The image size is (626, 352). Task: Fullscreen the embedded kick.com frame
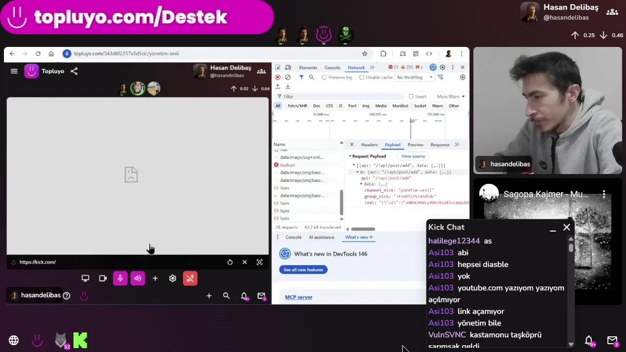[x=260, y=262]
